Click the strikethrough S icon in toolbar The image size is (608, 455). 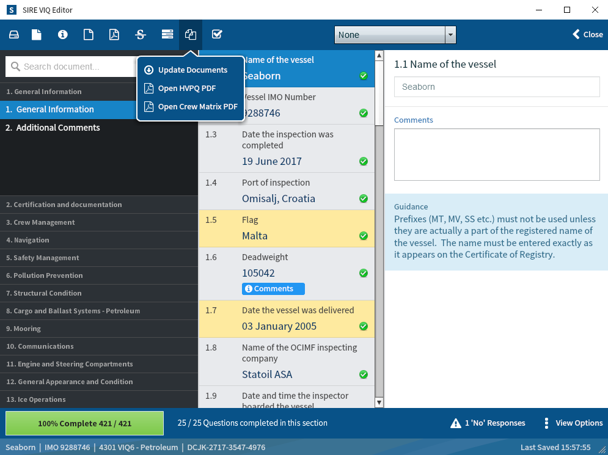pyautogui.click(x=141, y=34)
